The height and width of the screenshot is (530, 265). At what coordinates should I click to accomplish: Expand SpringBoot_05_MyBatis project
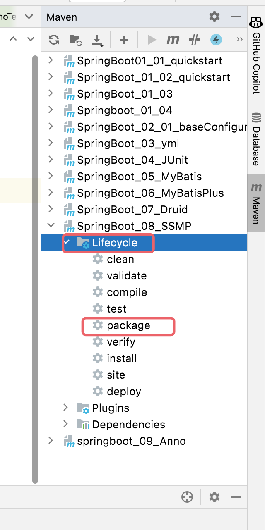[x=51, y=176]
